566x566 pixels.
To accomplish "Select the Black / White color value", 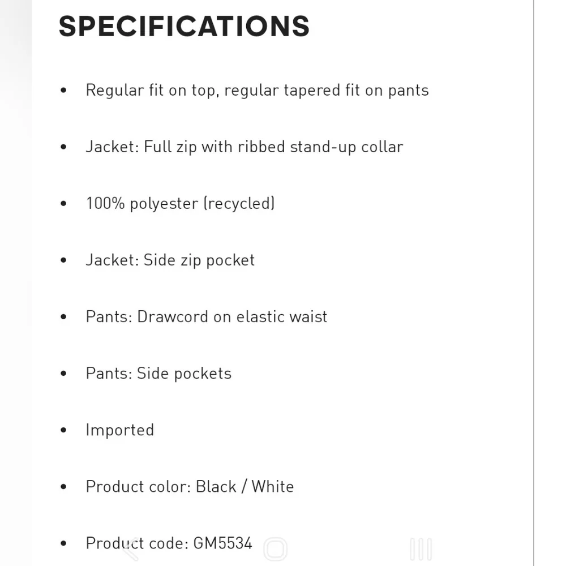I will pyautogui.click(x=245, y=487).
